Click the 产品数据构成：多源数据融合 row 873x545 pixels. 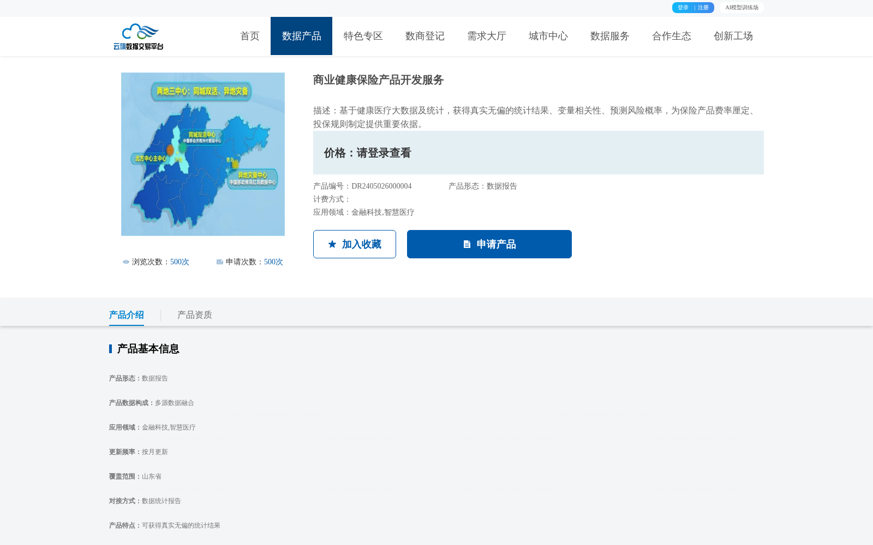[x=152, y=403]
